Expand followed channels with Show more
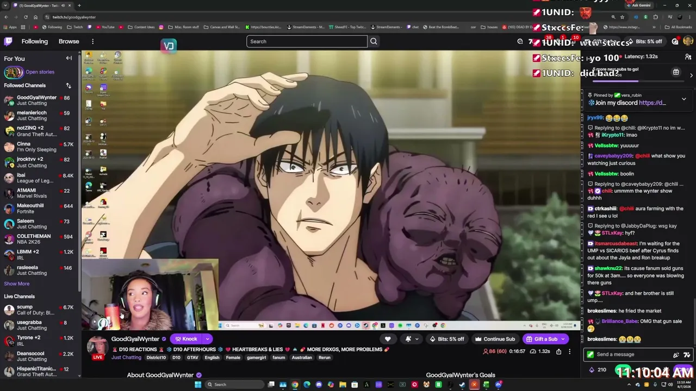Screen dimensions: 696x391 pos(17,283)
